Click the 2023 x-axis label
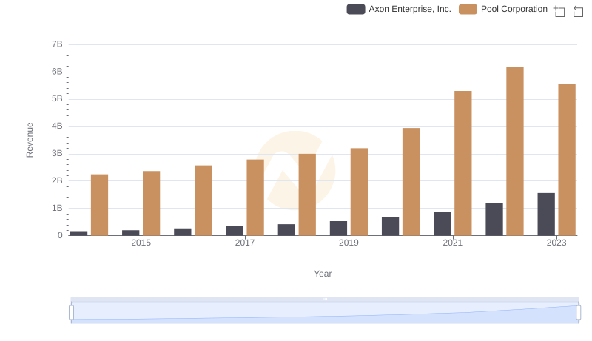This screenshot has height=341, width=592. [x=556, y=243]
